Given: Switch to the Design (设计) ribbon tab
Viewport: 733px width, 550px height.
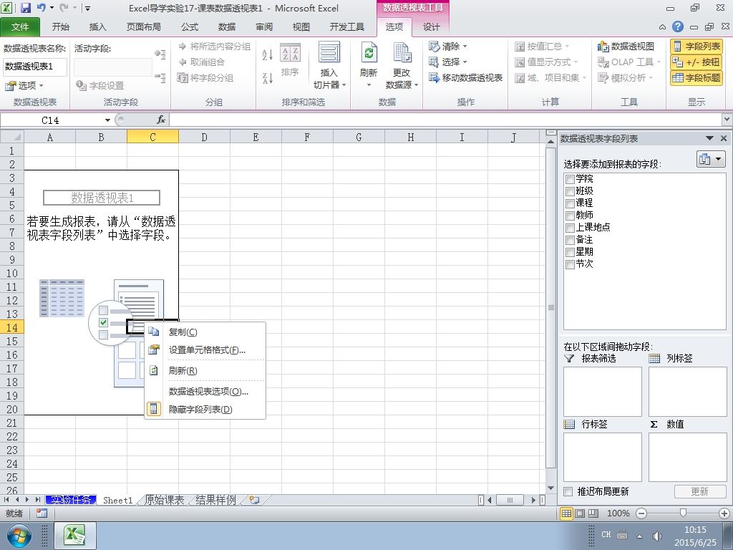Looking at the screenshot, I should [x=431, y=26].
